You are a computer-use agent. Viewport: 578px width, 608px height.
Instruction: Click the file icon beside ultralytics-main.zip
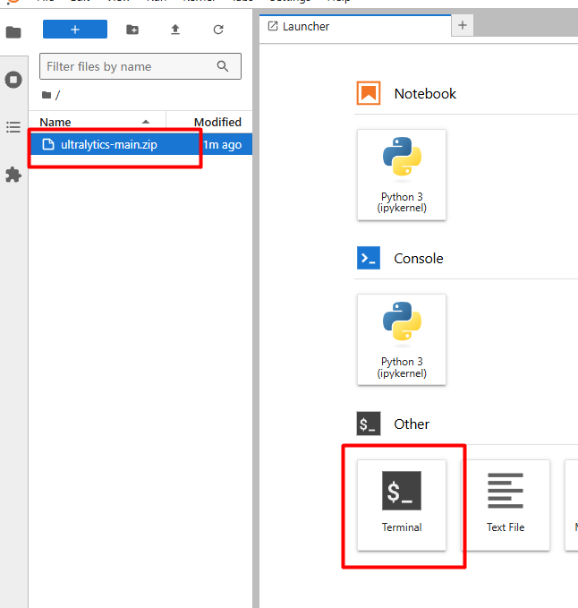point(48,145)
